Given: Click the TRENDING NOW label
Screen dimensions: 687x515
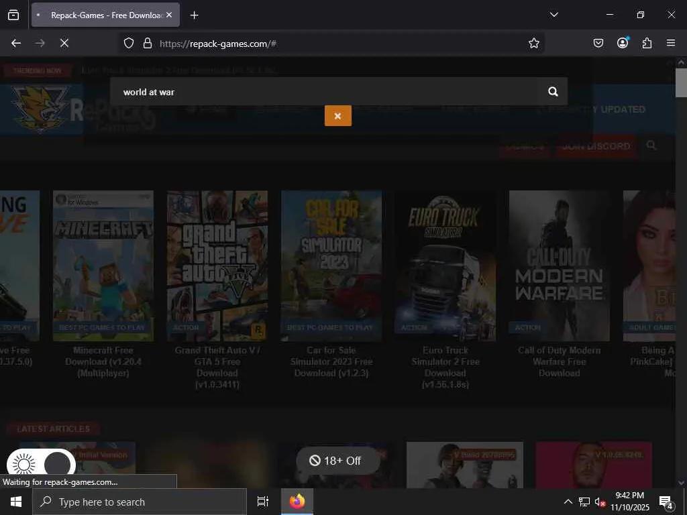Looking at the screenshot, I should coord(38,70).
